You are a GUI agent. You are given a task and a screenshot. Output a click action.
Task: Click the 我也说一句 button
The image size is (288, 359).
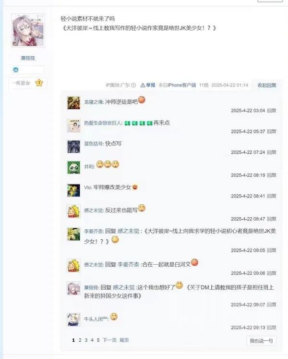pyautogui.click(x=261, y=341)
